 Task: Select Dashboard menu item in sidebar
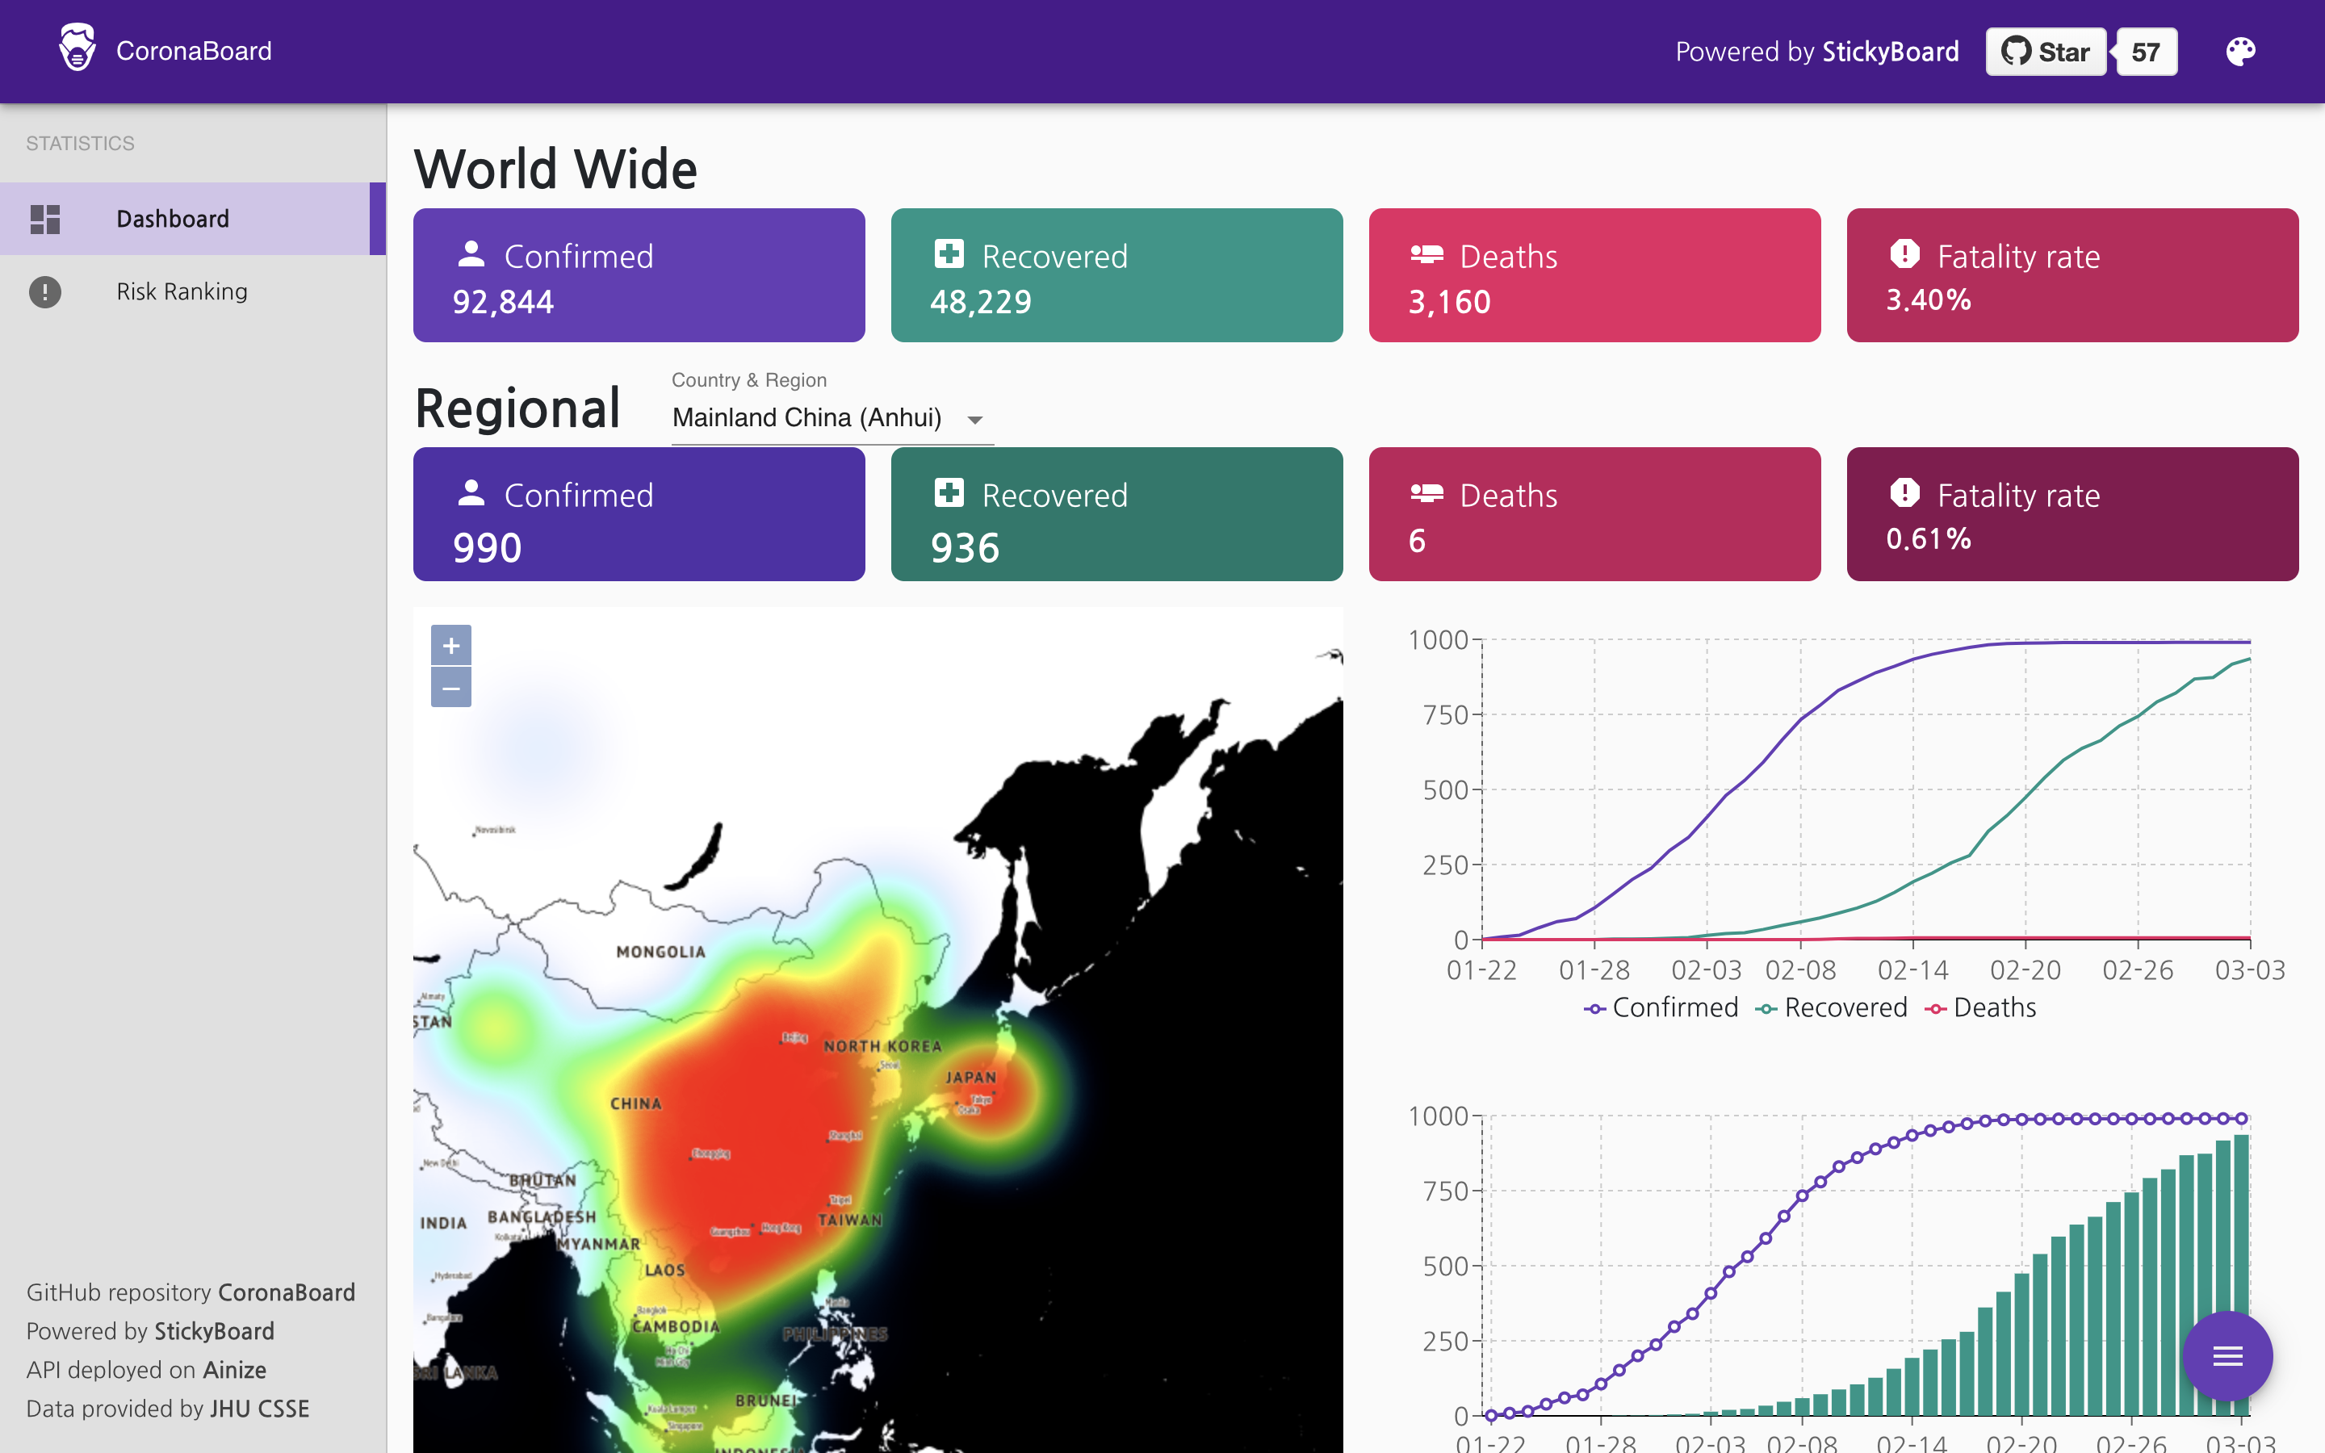pyautogui.click(x=173, y=219)
